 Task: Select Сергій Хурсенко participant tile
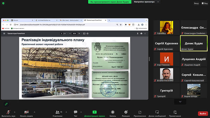166,43
